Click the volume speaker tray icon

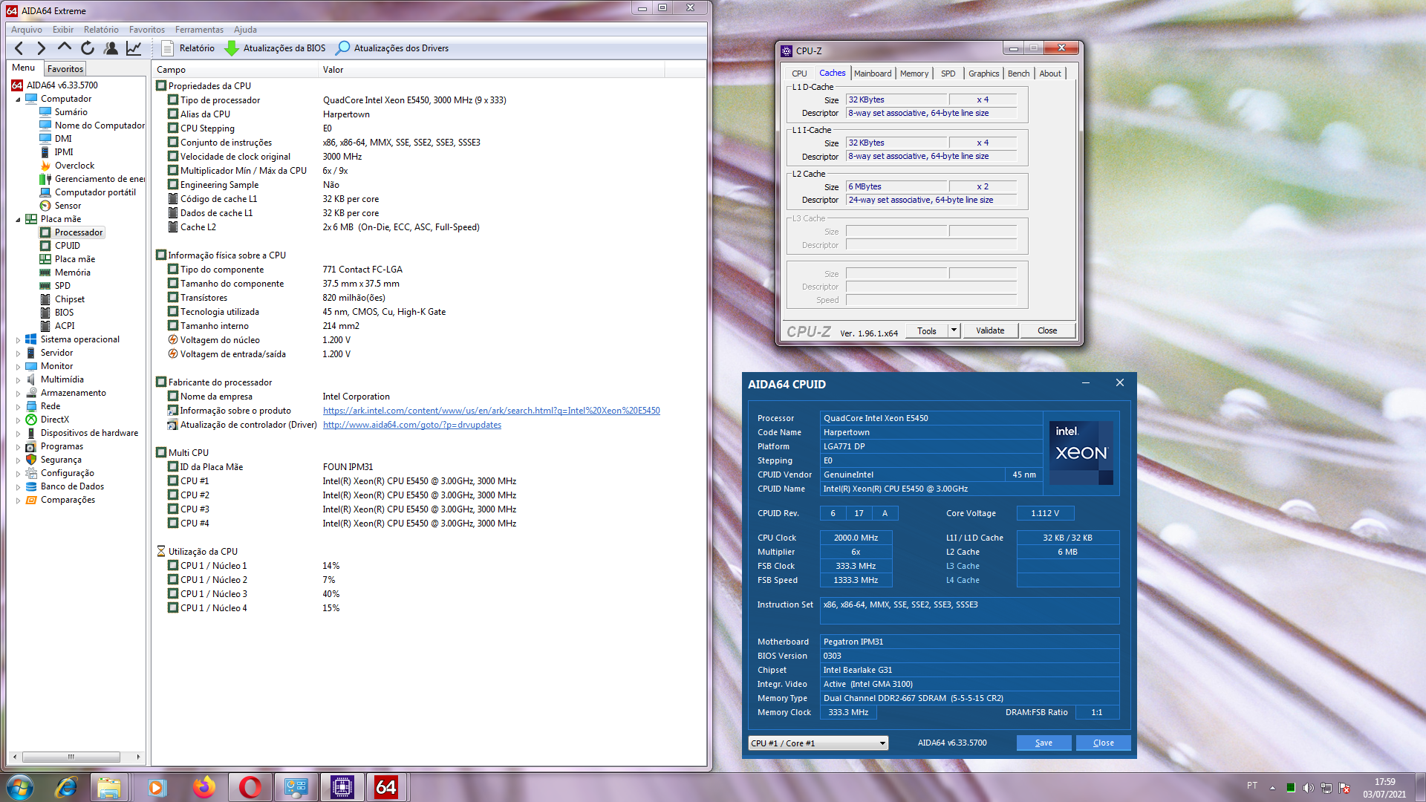pos(1308,788)
